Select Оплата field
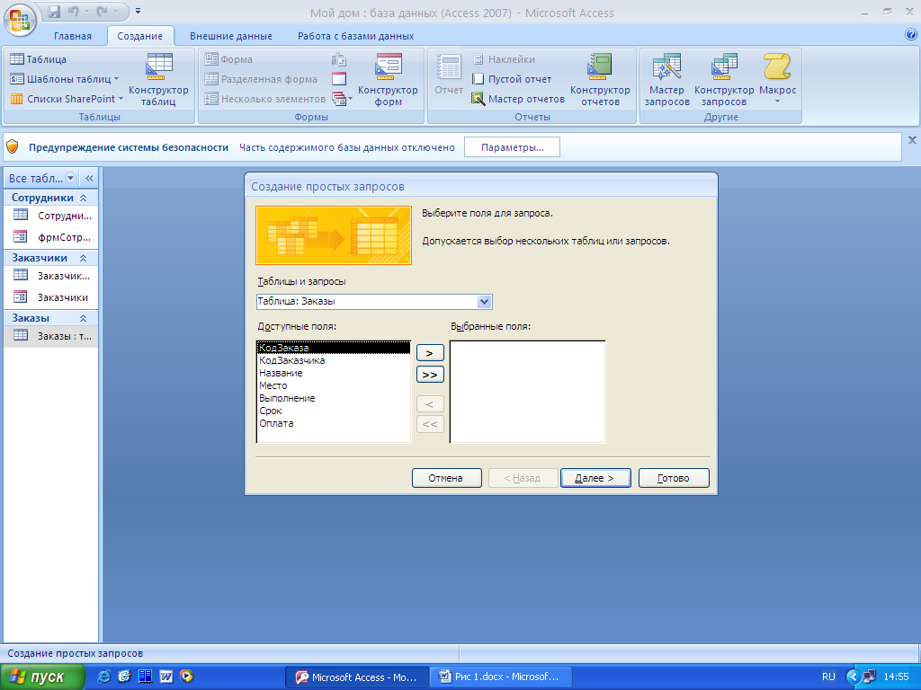 [334, 423]
